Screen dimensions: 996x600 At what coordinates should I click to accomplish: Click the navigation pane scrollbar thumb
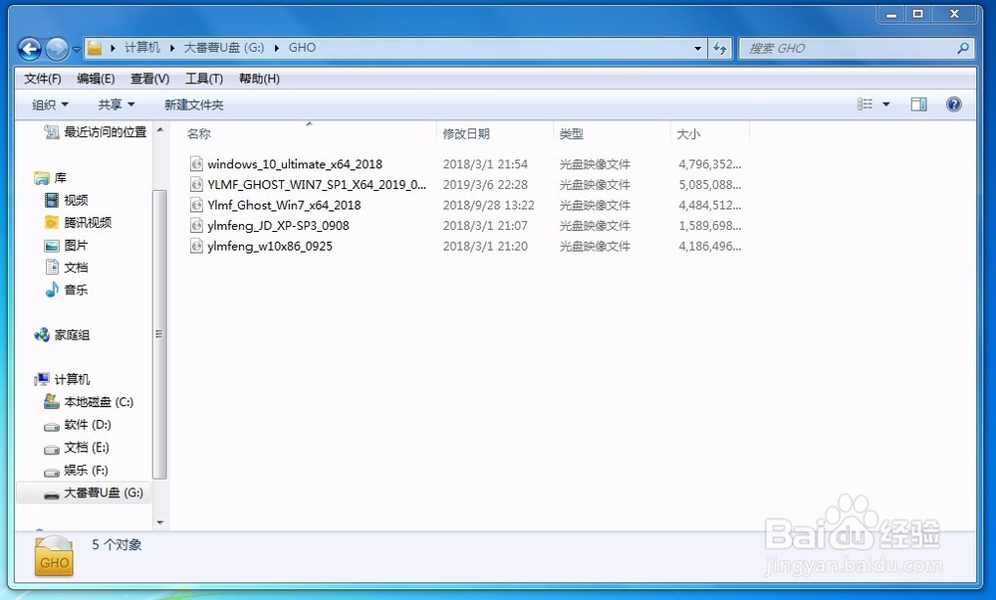click(x=159, y=334)
